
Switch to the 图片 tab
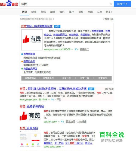pyautogui.click(x=71, y=12)
